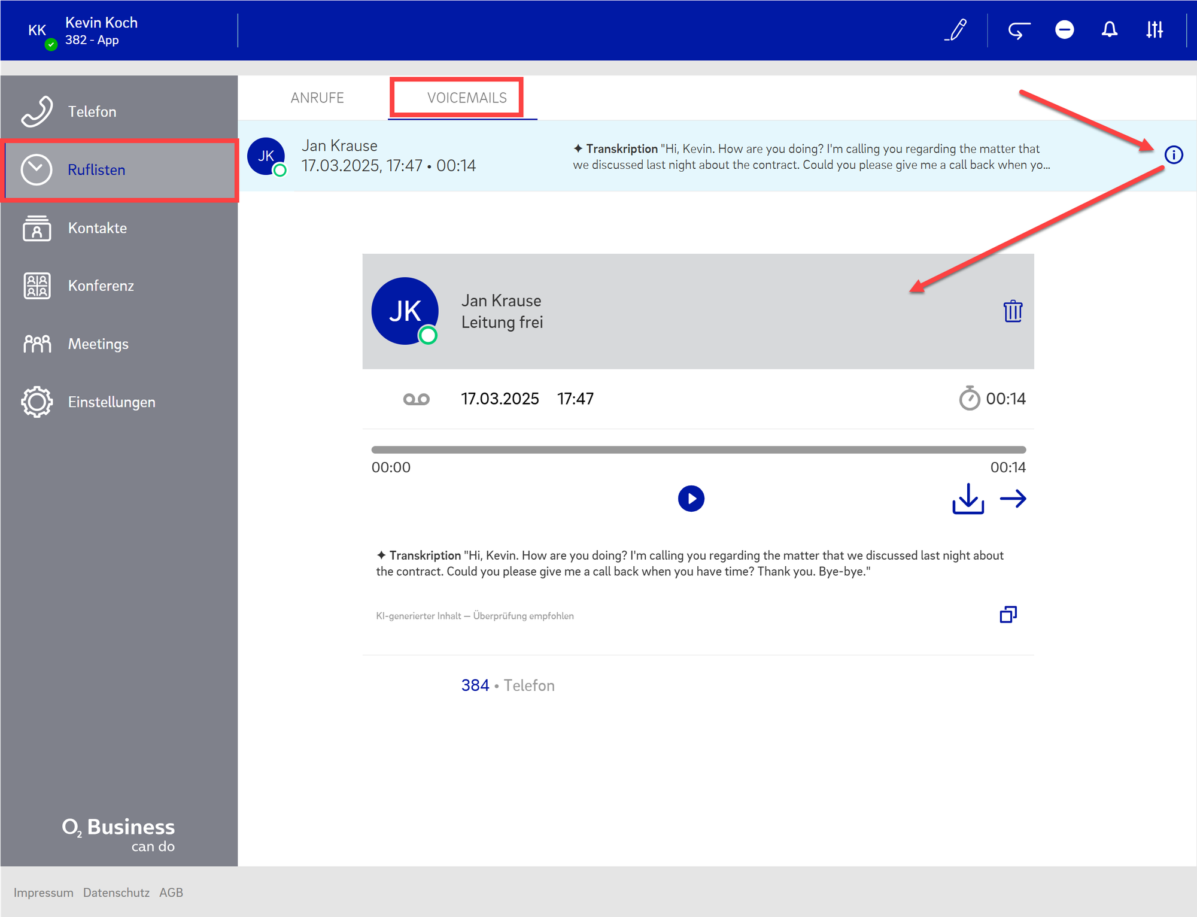Download the voicemail audio file
This screenshot has height=917, width=1197.
click(x=968, y=499)
